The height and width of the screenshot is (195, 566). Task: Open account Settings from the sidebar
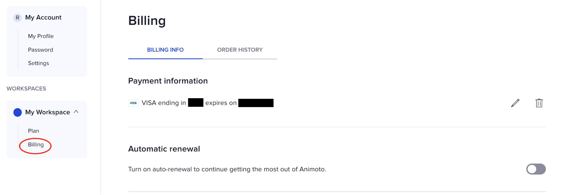38,63
